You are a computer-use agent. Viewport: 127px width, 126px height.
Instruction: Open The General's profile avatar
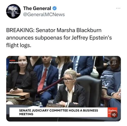[x=13, y=11]
